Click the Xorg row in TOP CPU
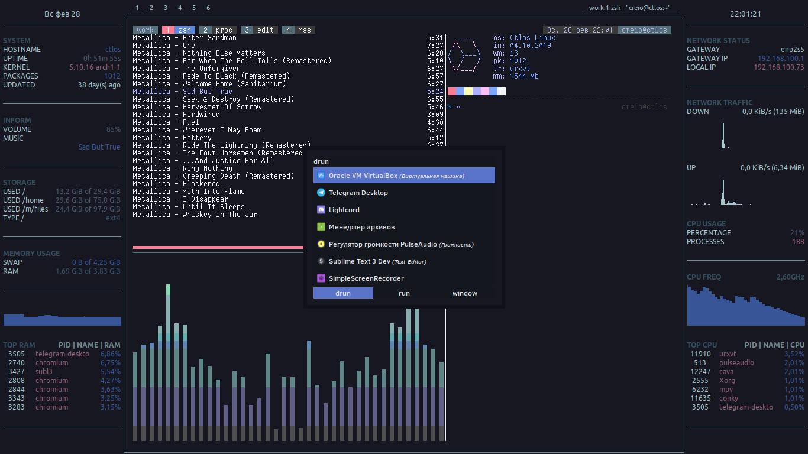 [746, 381]
